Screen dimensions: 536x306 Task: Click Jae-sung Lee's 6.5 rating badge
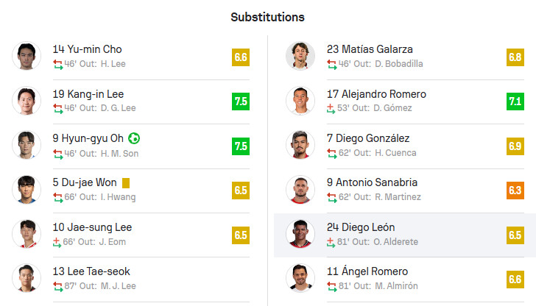(x=240, y=235)
